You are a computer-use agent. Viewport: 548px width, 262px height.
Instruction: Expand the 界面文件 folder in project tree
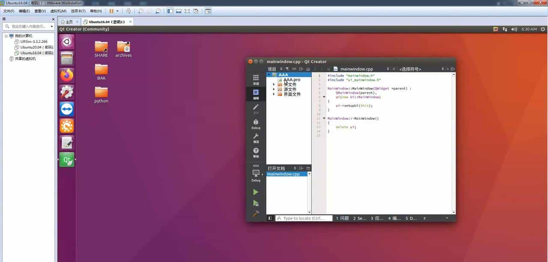[x=274, y=94]
